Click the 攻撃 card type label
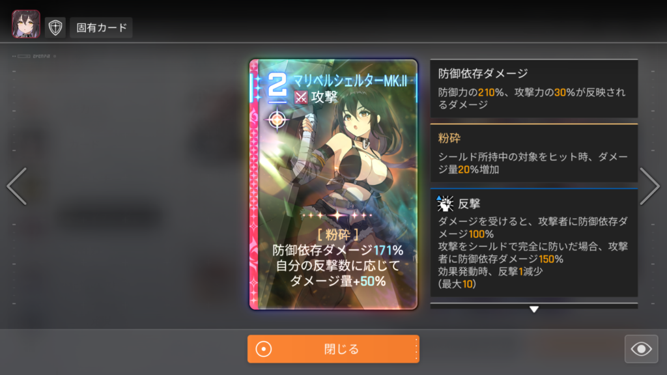667x375 pixels. [x=324, y=98]
